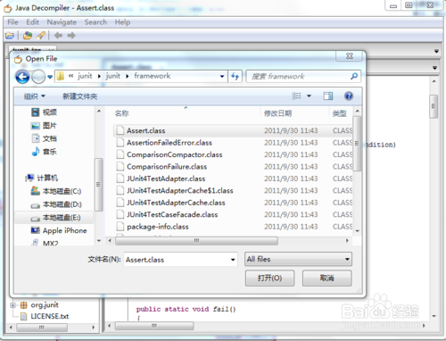Click 新建文件夹 new folder button

pyautogui.click(x=79, y=96)
